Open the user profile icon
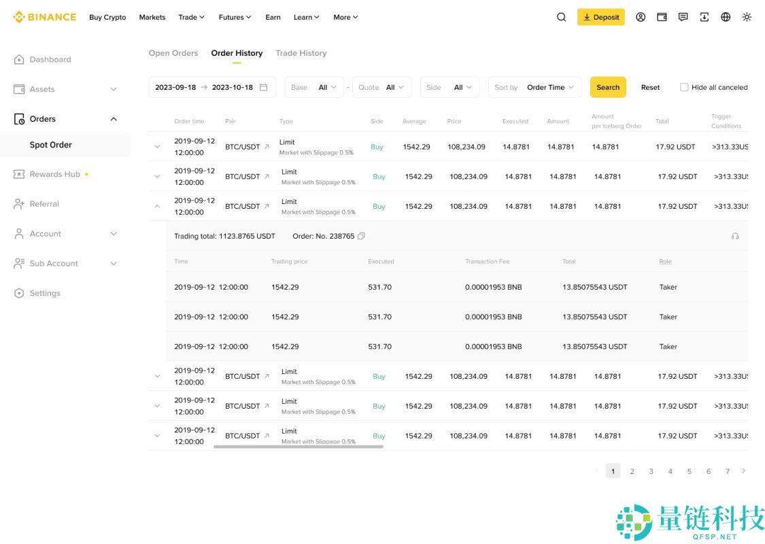 coord(641,17)
